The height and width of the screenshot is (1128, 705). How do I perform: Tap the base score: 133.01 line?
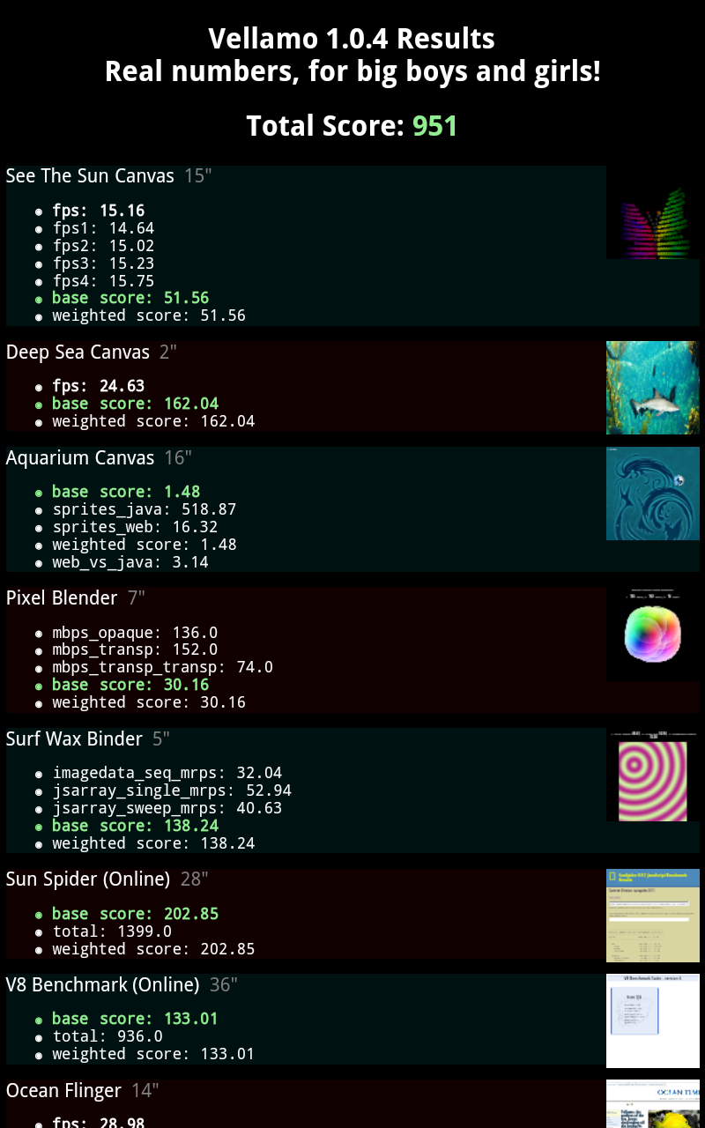point(136,1019)
